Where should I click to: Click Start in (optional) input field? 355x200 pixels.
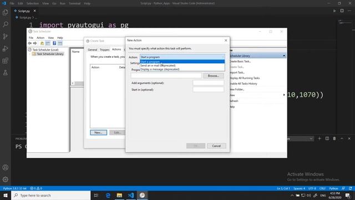[x=209, y=89]
